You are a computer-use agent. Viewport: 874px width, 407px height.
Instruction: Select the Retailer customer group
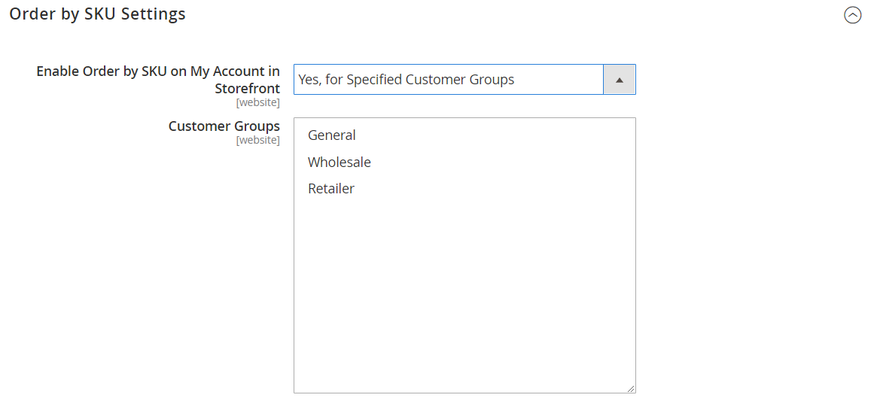[331, 189]
